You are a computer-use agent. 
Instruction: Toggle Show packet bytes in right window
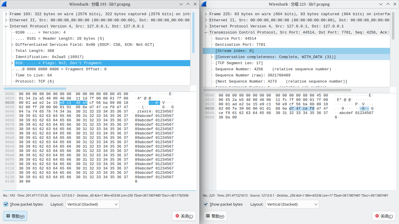click(206, 204)
